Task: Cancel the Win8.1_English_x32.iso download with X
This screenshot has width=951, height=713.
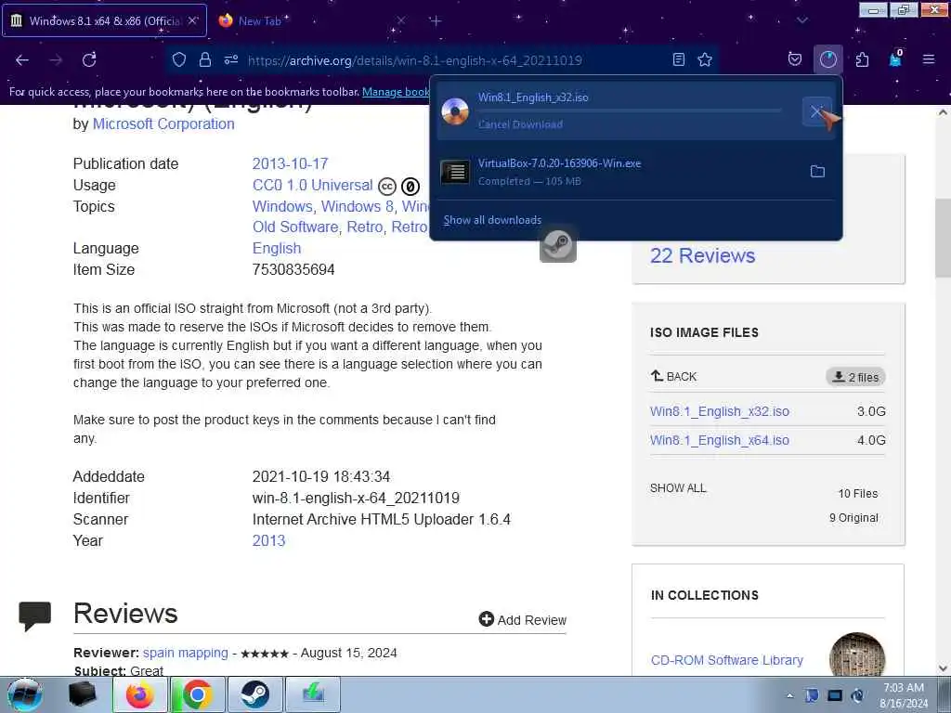Action: (816, 111)
